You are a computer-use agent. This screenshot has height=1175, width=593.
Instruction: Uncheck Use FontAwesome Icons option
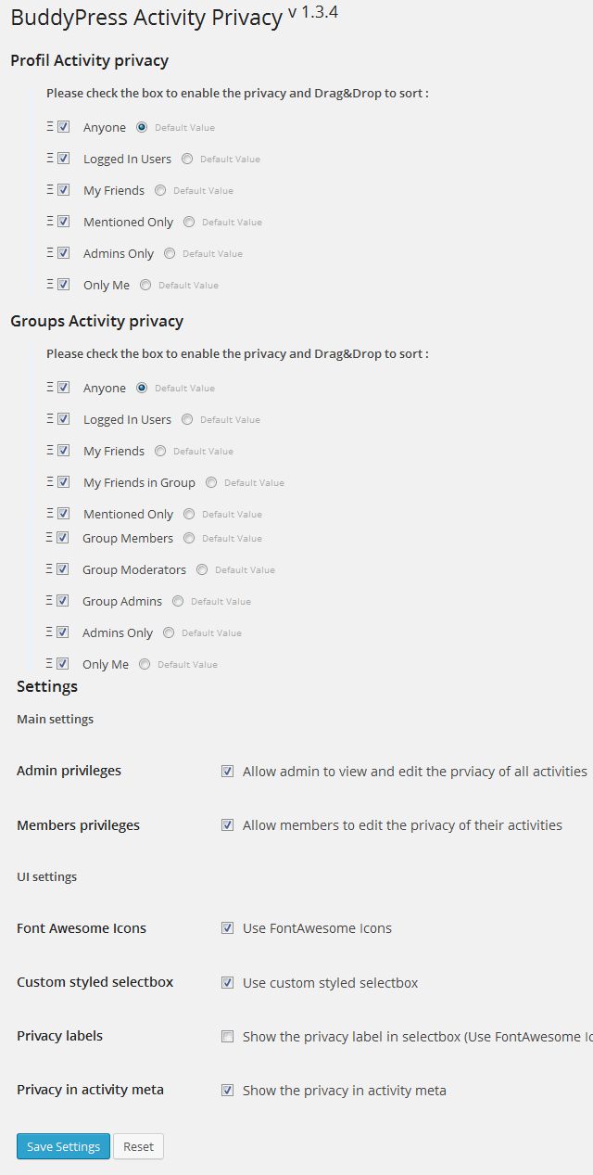pos(228,928)
